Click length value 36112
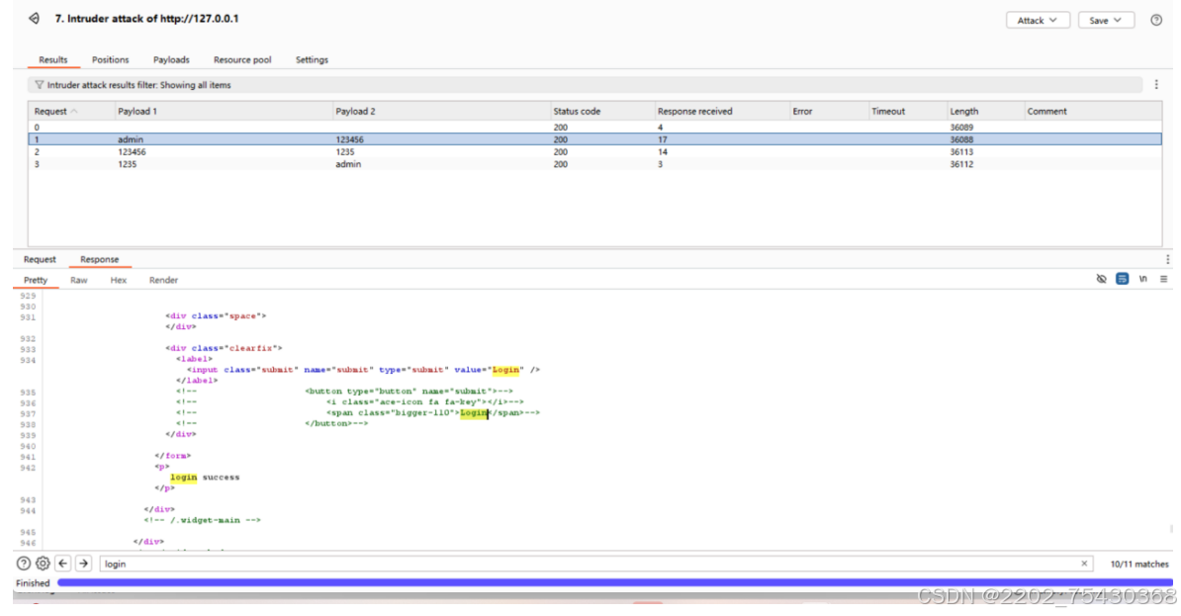 click(x=961, y=164)
